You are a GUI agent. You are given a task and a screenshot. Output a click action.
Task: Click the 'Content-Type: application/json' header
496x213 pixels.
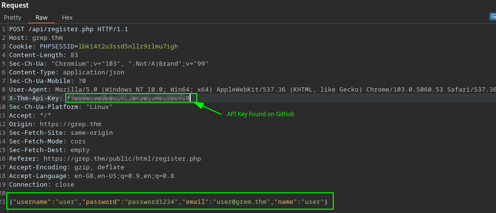[x=66, y=72]
